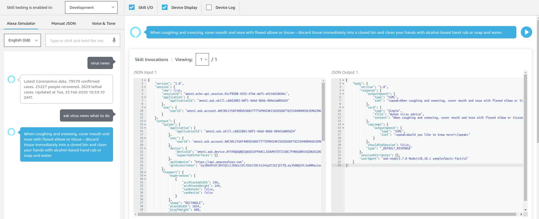Image resolution: width=539 pixels, height=219 pixels.
Task: Switch to the Alexa Simulator tab
Action: tap(21, 23)
